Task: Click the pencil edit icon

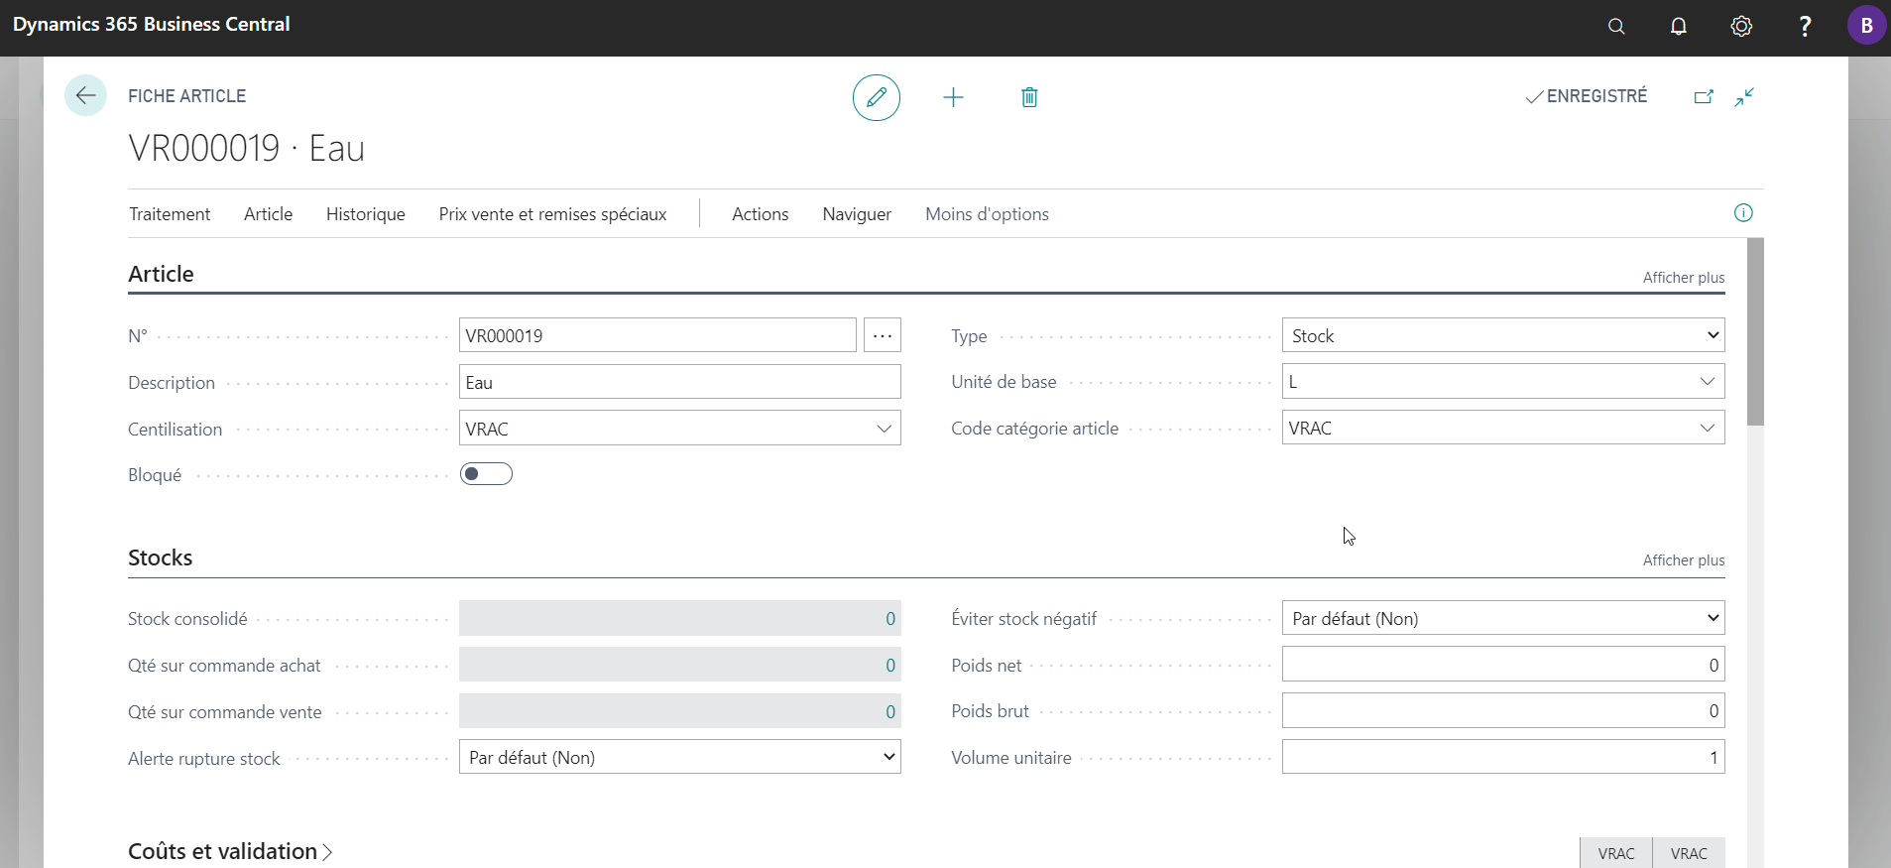Action: (x=877, y=97)
